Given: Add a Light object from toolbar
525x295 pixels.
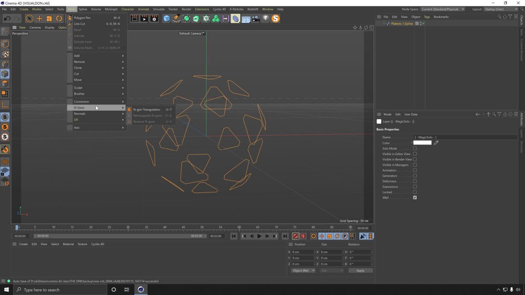Looking at the screenshot, I should click(x=266, y=18).
